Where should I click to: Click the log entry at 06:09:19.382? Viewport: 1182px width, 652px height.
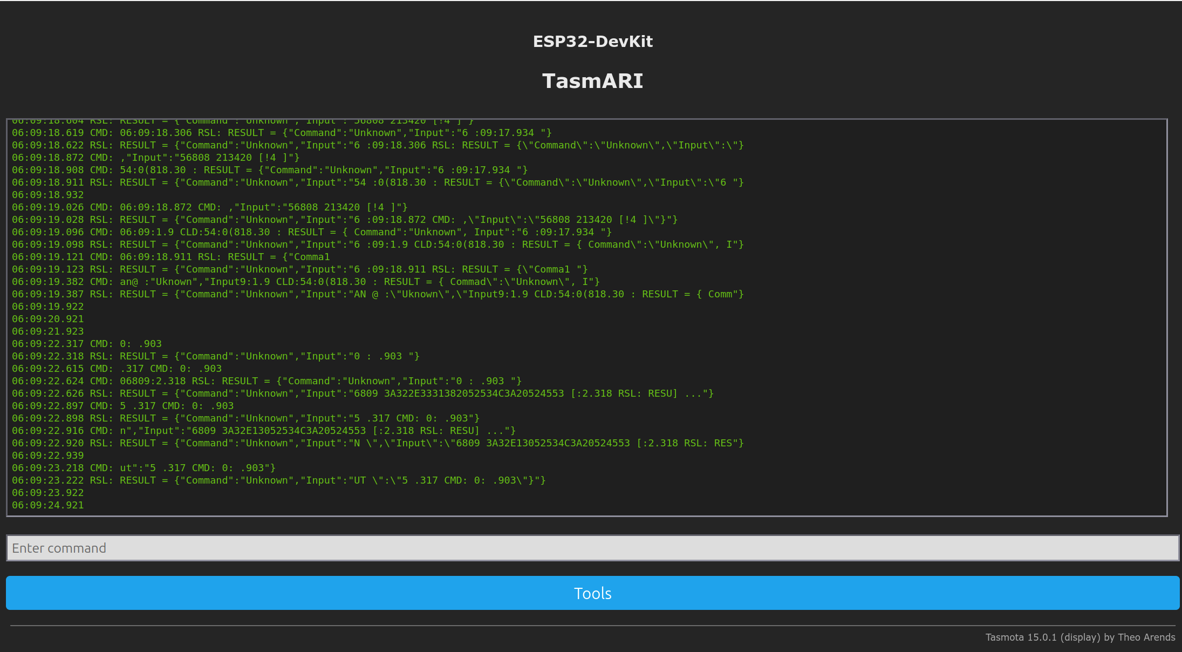[x=305, y=281]
